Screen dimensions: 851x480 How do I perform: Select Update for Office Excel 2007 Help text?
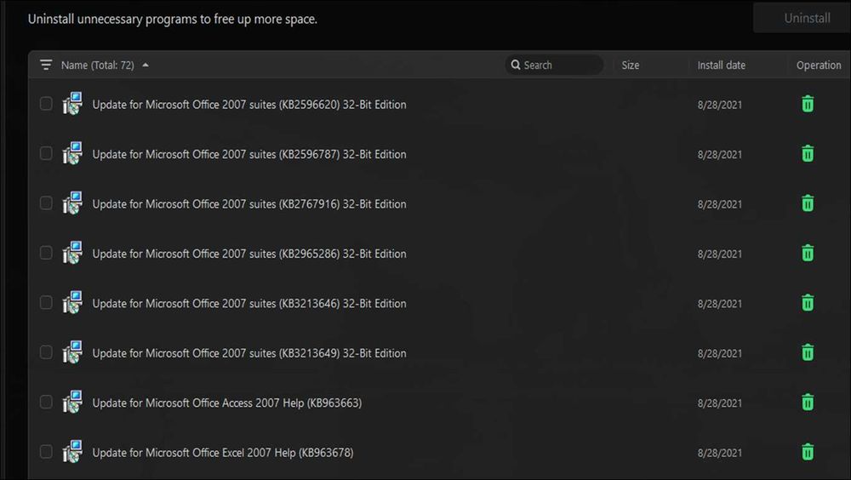click(x=222, y=452)
